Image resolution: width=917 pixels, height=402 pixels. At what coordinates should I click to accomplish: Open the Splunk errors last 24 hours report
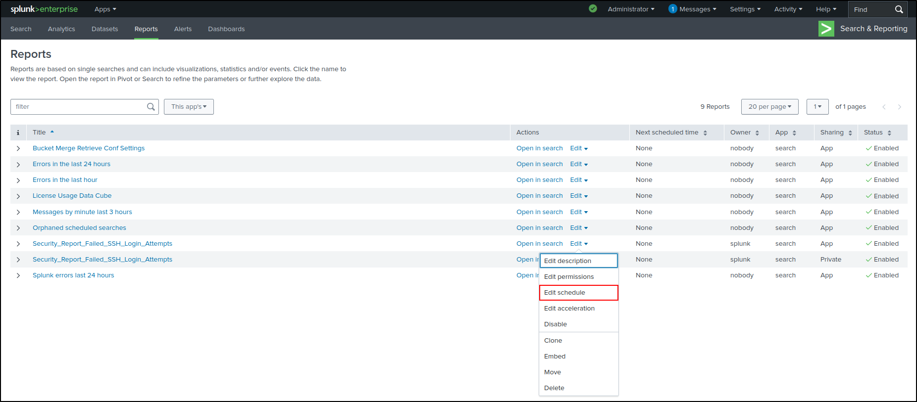pyautogui.click(x=73, y=275)
